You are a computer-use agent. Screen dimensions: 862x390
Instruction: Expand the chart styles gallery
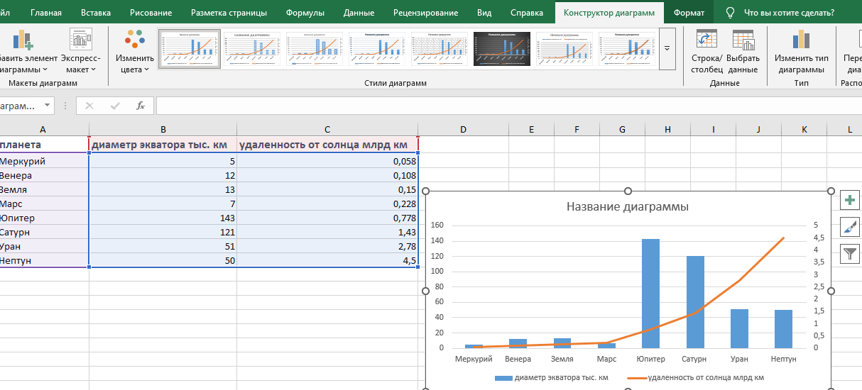[667, 48]
